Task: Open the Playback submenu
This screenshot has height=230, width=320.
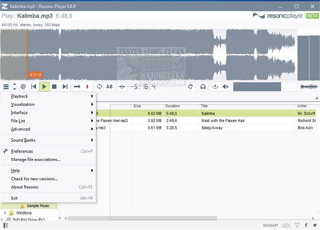Action: pyautogui.click(x=48, y=96)
